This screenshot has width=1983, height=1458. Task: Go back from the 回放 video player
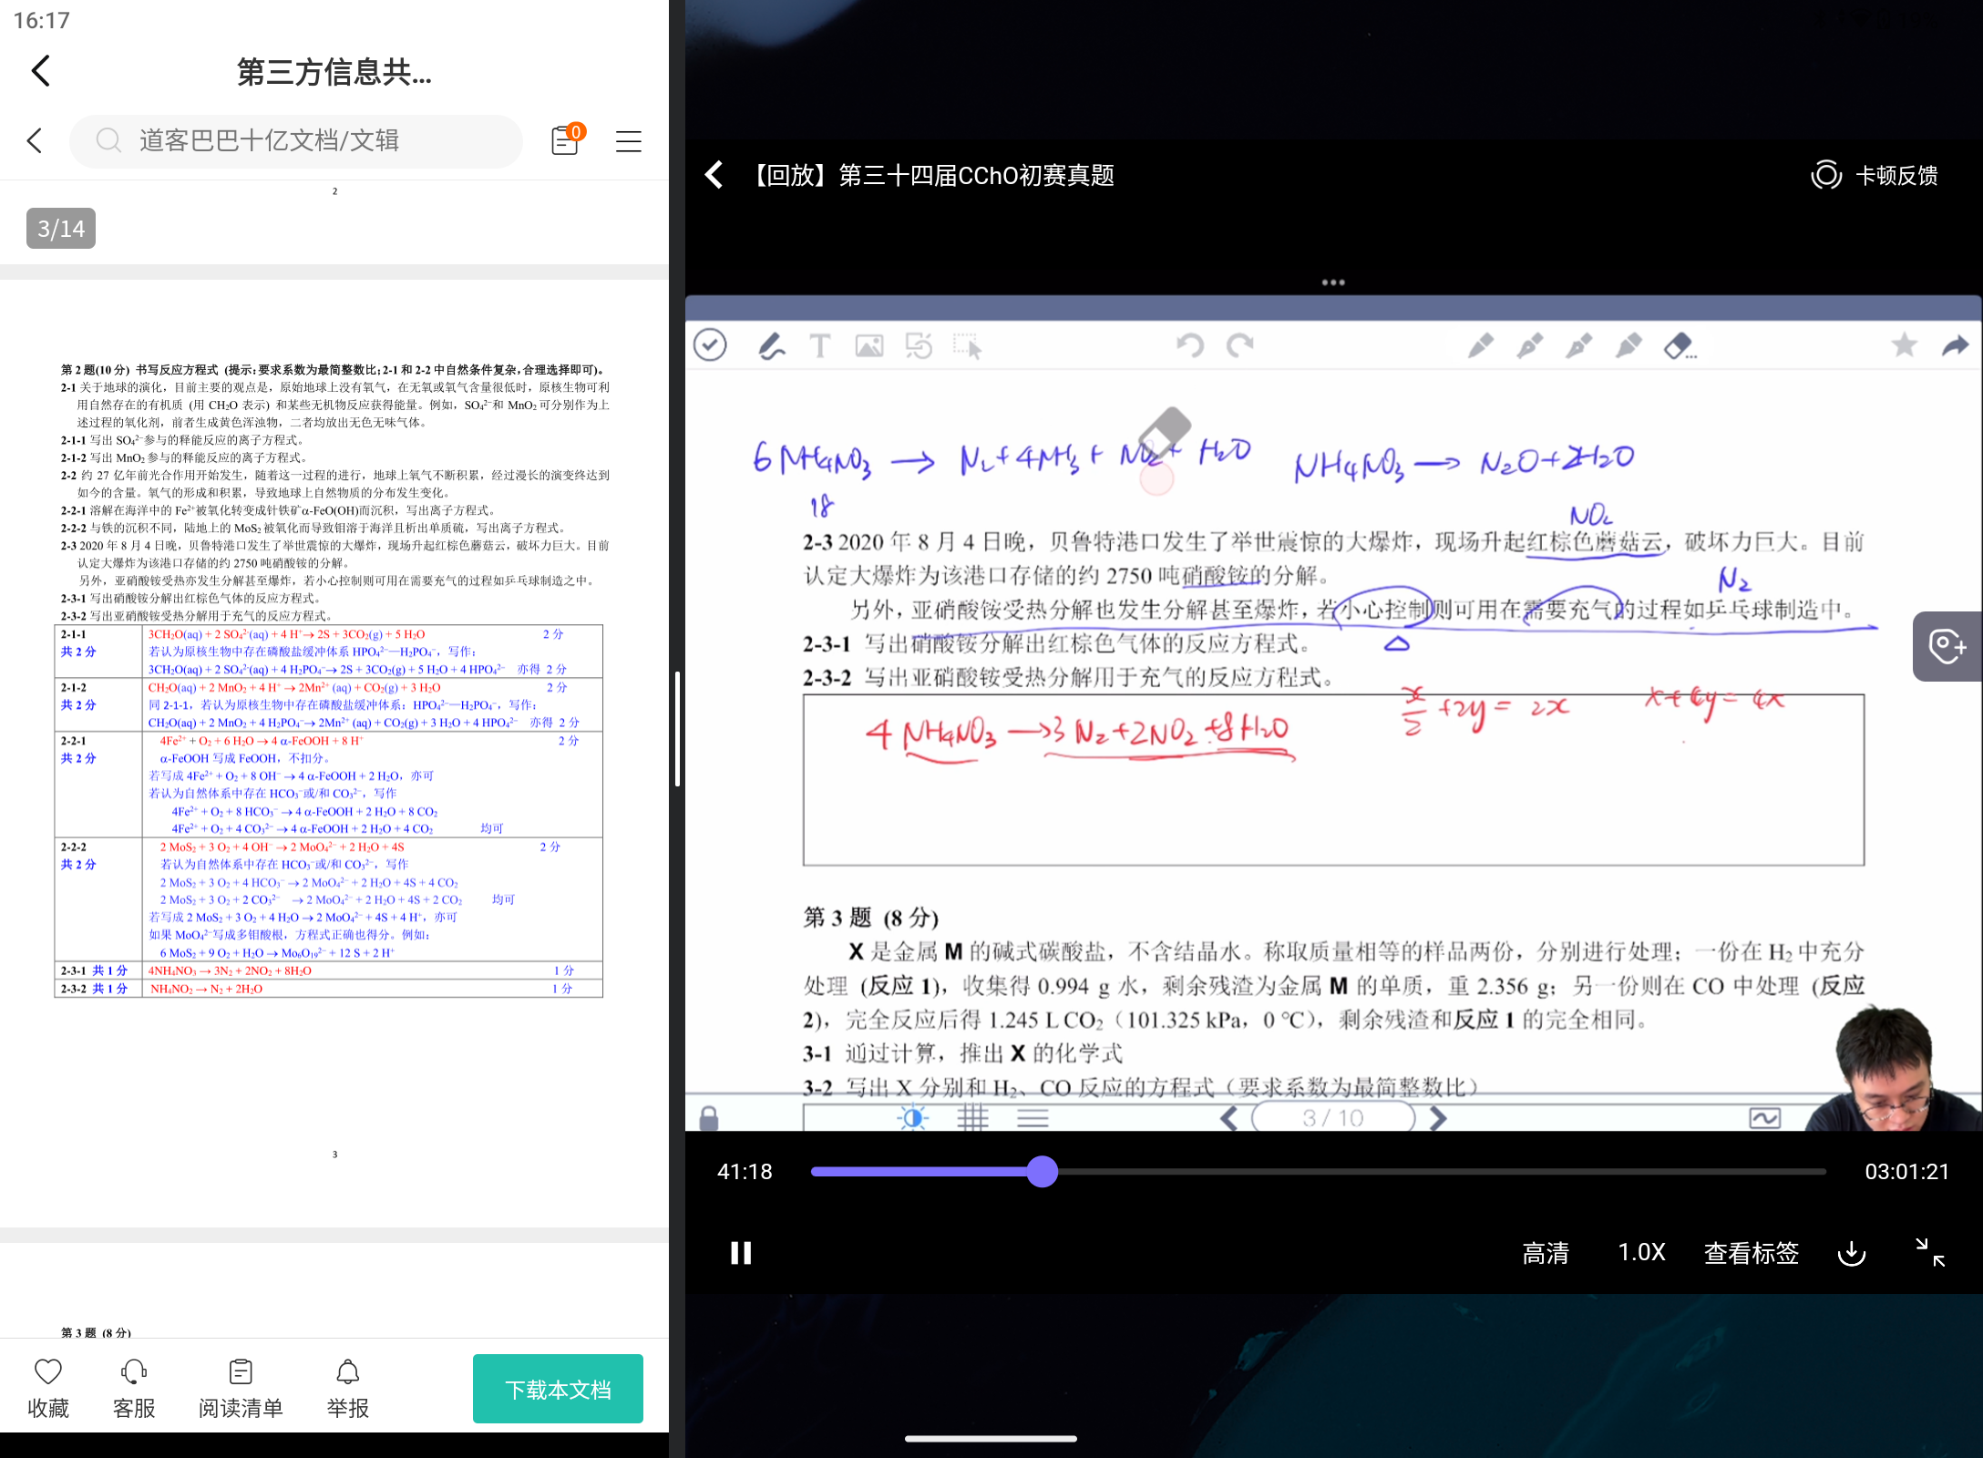pyautogui.click(x=714, y=175)
